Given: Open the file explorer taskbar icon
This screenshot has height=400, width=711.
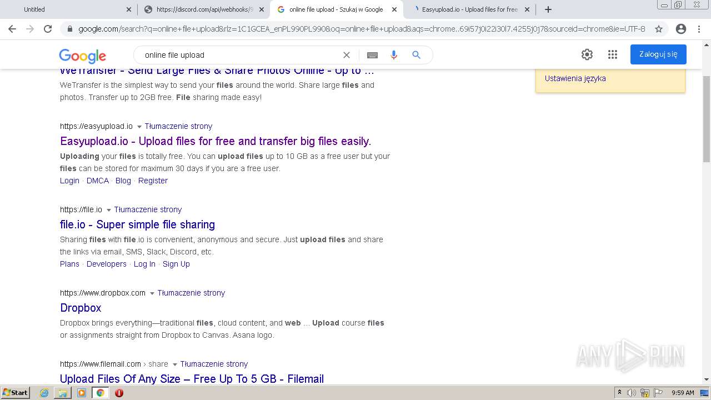Looking at the screenshot, I should click(63, 393).
